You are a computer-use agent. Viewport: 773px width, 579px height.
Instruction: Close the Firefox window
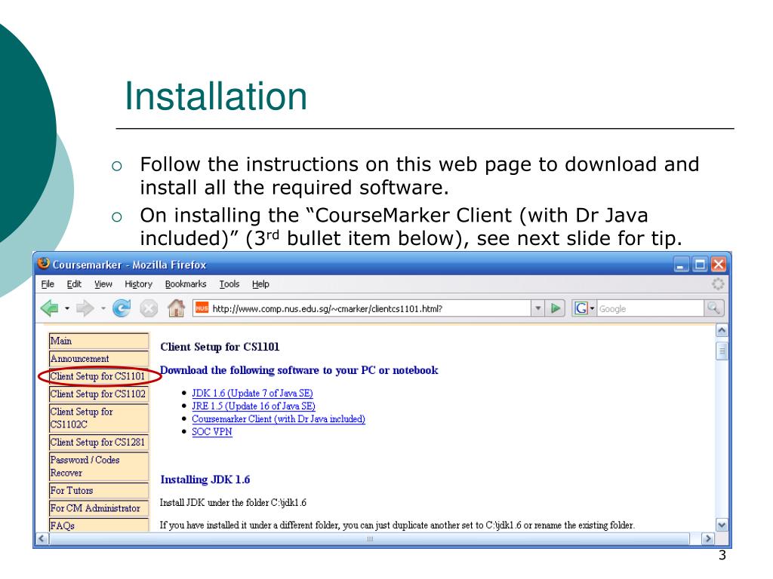pyautogui.click(x=719, y=265)
